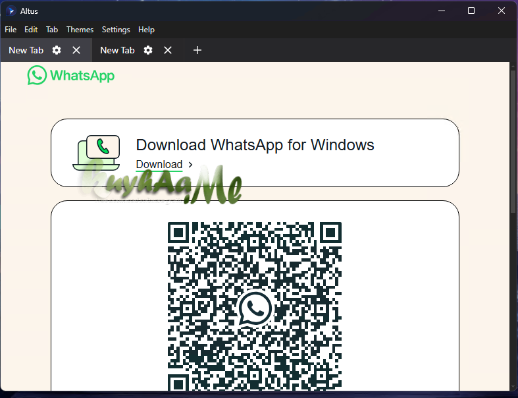Click the WhatsApp login QR code
Viewport: 518px width, 398px height.
coord(255,306)
